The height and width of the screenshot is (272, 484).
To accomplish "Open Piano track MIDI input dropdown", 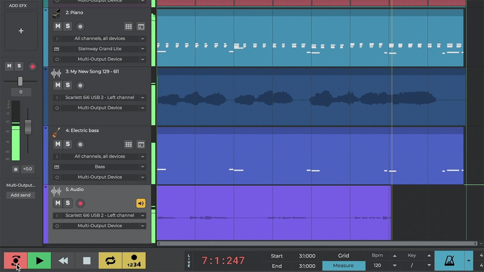I will tap(99, 39).
